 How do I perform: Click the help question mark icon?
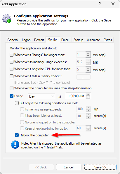[100, 4]
